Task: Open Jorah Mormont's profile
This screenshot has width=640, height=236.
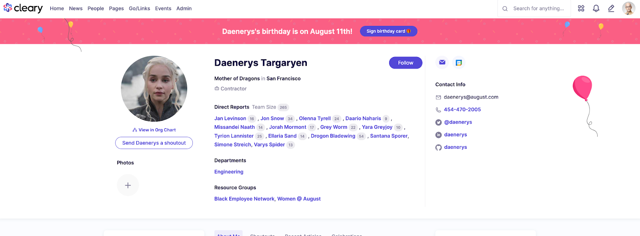Action: (x=288, y=127)
